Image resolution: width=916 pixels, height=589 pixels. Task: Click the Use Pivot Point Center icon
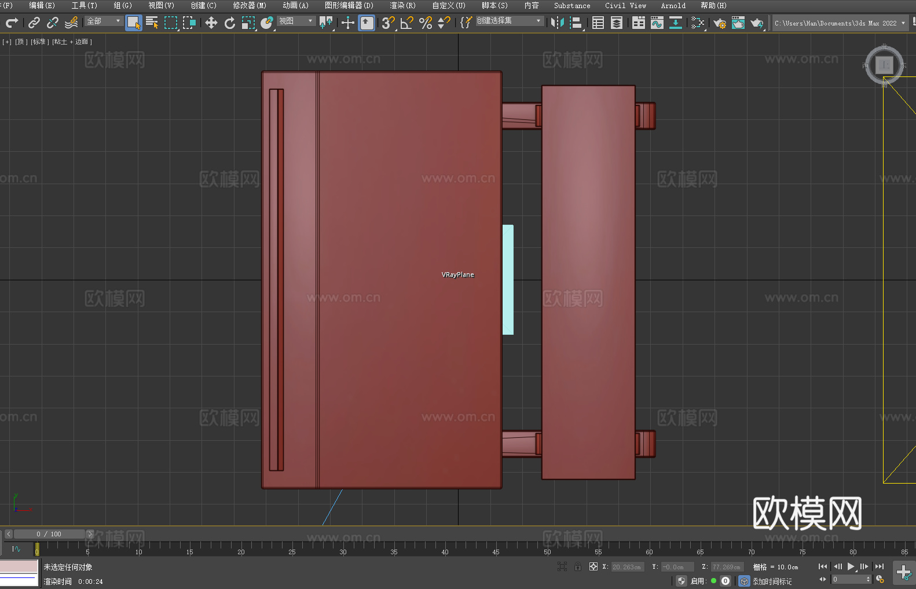click(326, 23)
